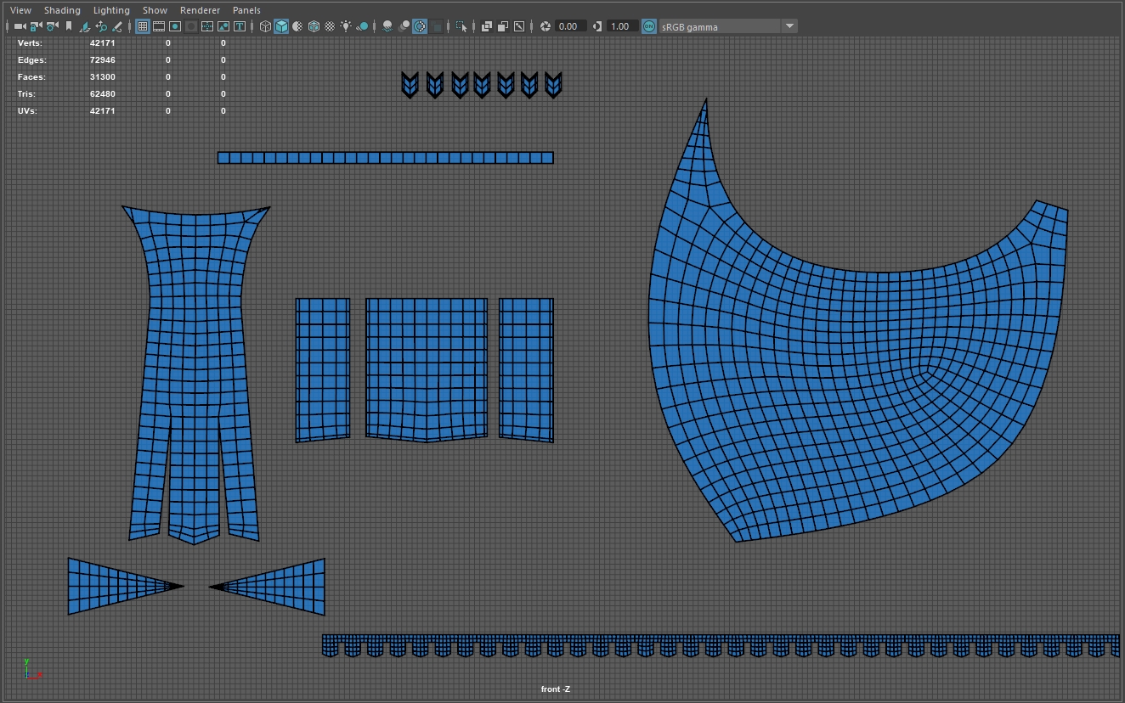Toggle the viewport Grid display

(143, 26)
